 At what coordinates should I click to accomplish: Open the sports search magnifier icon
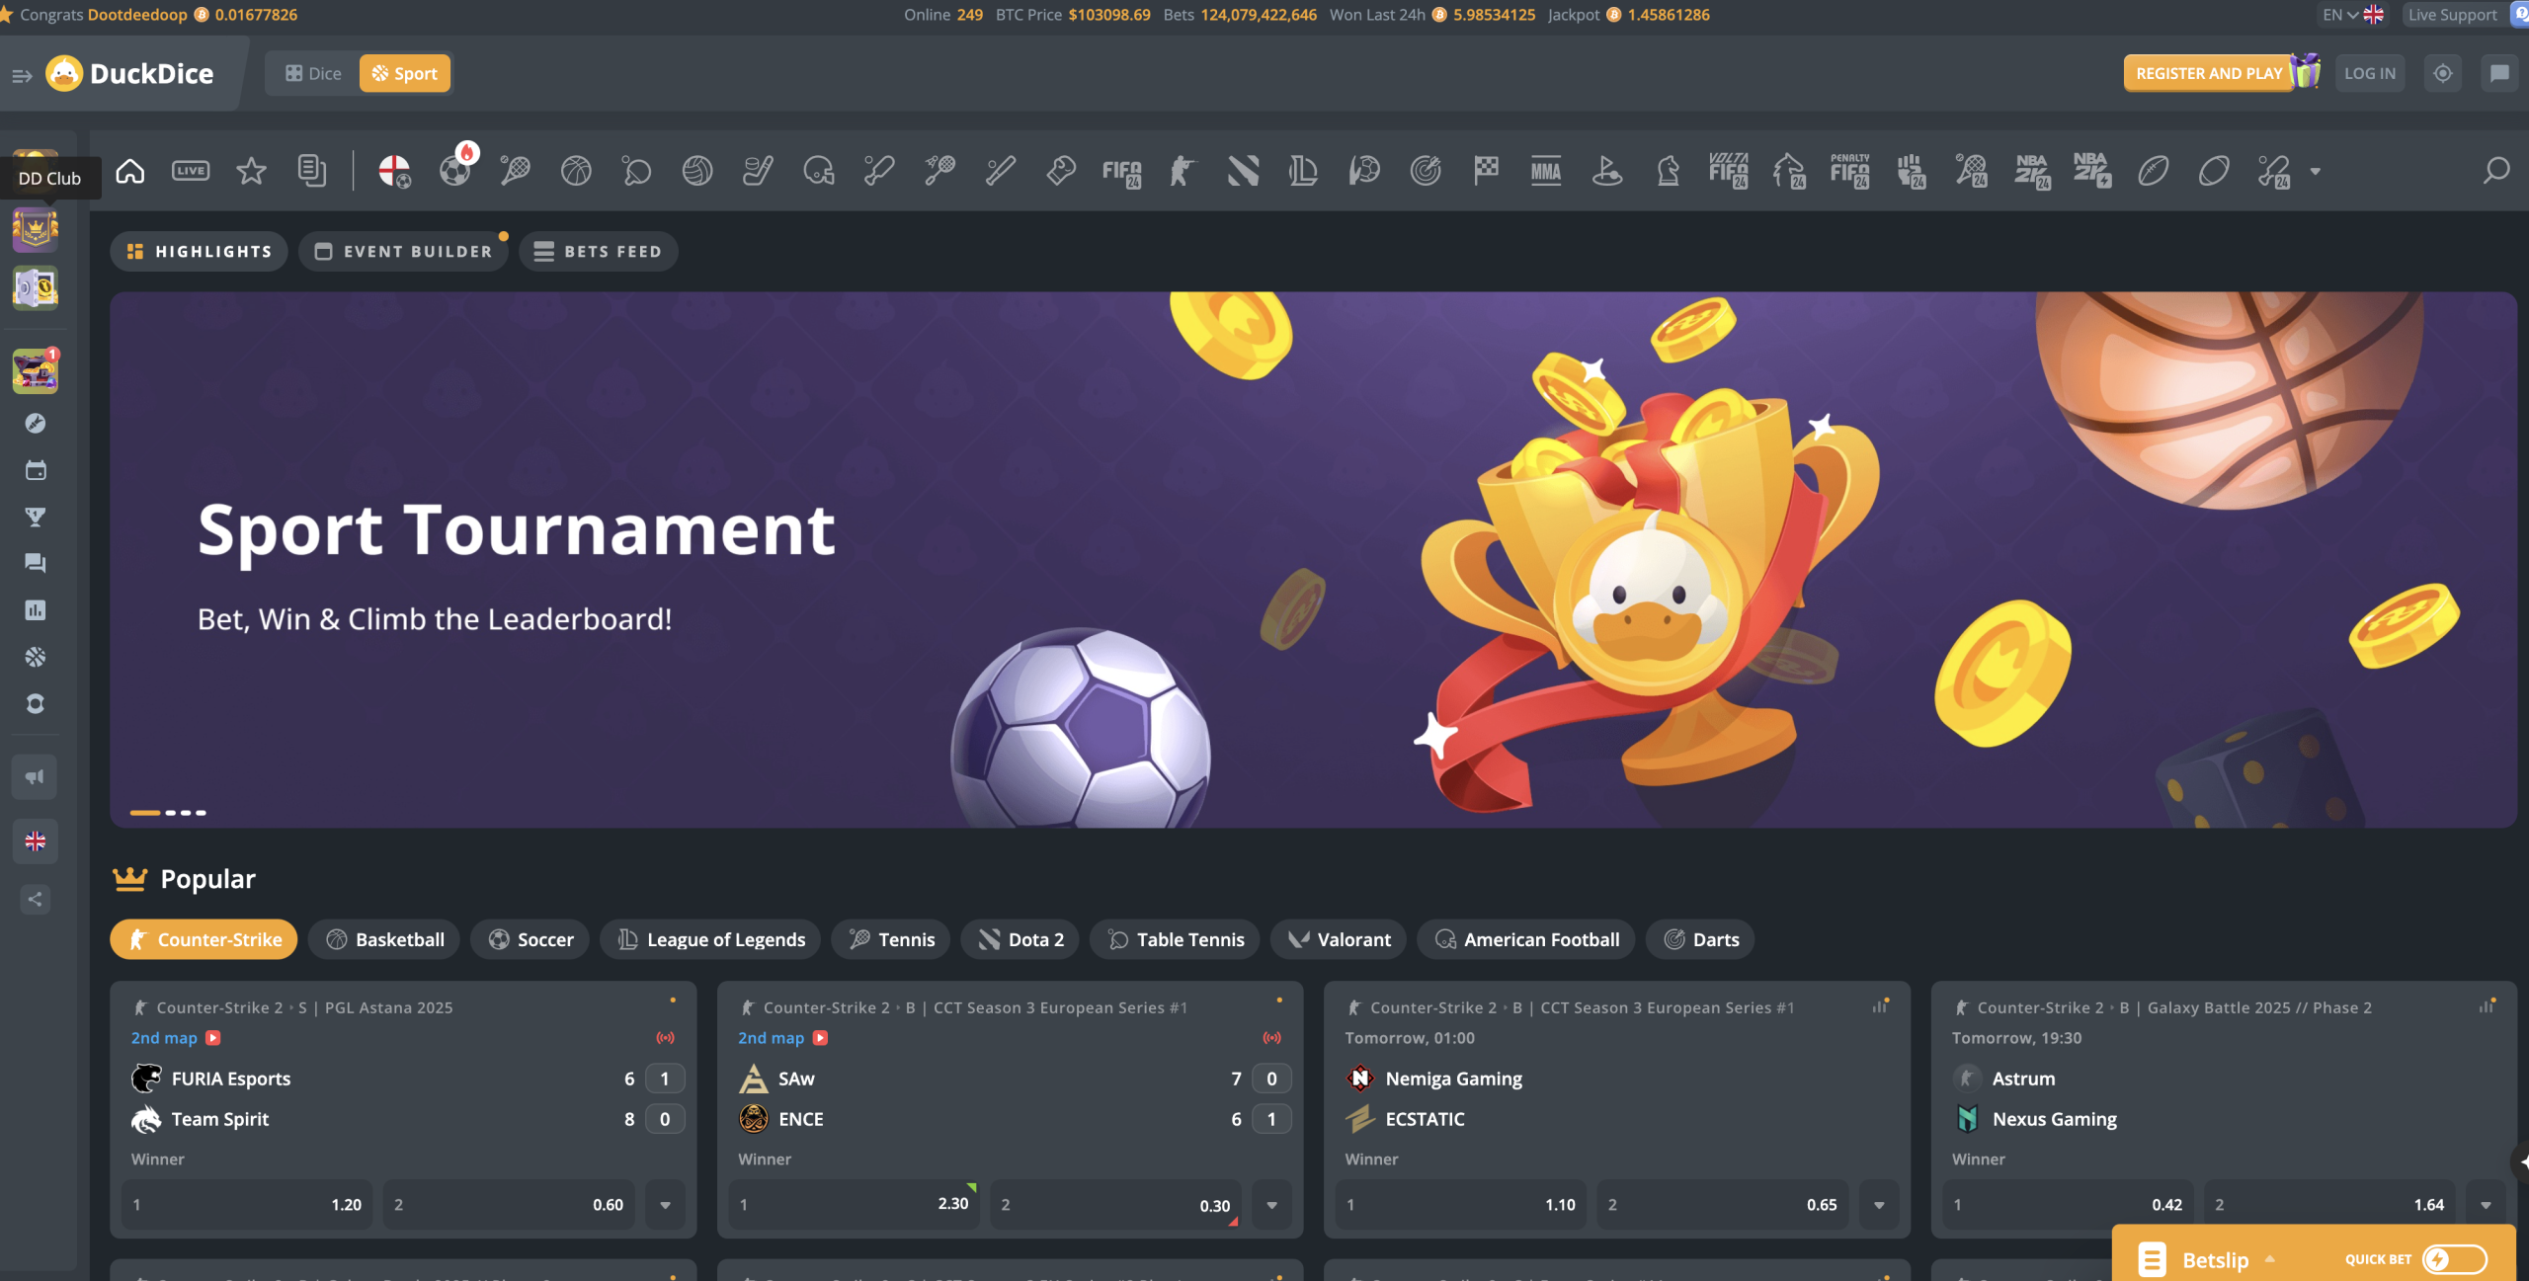[x=2496, y=171]
